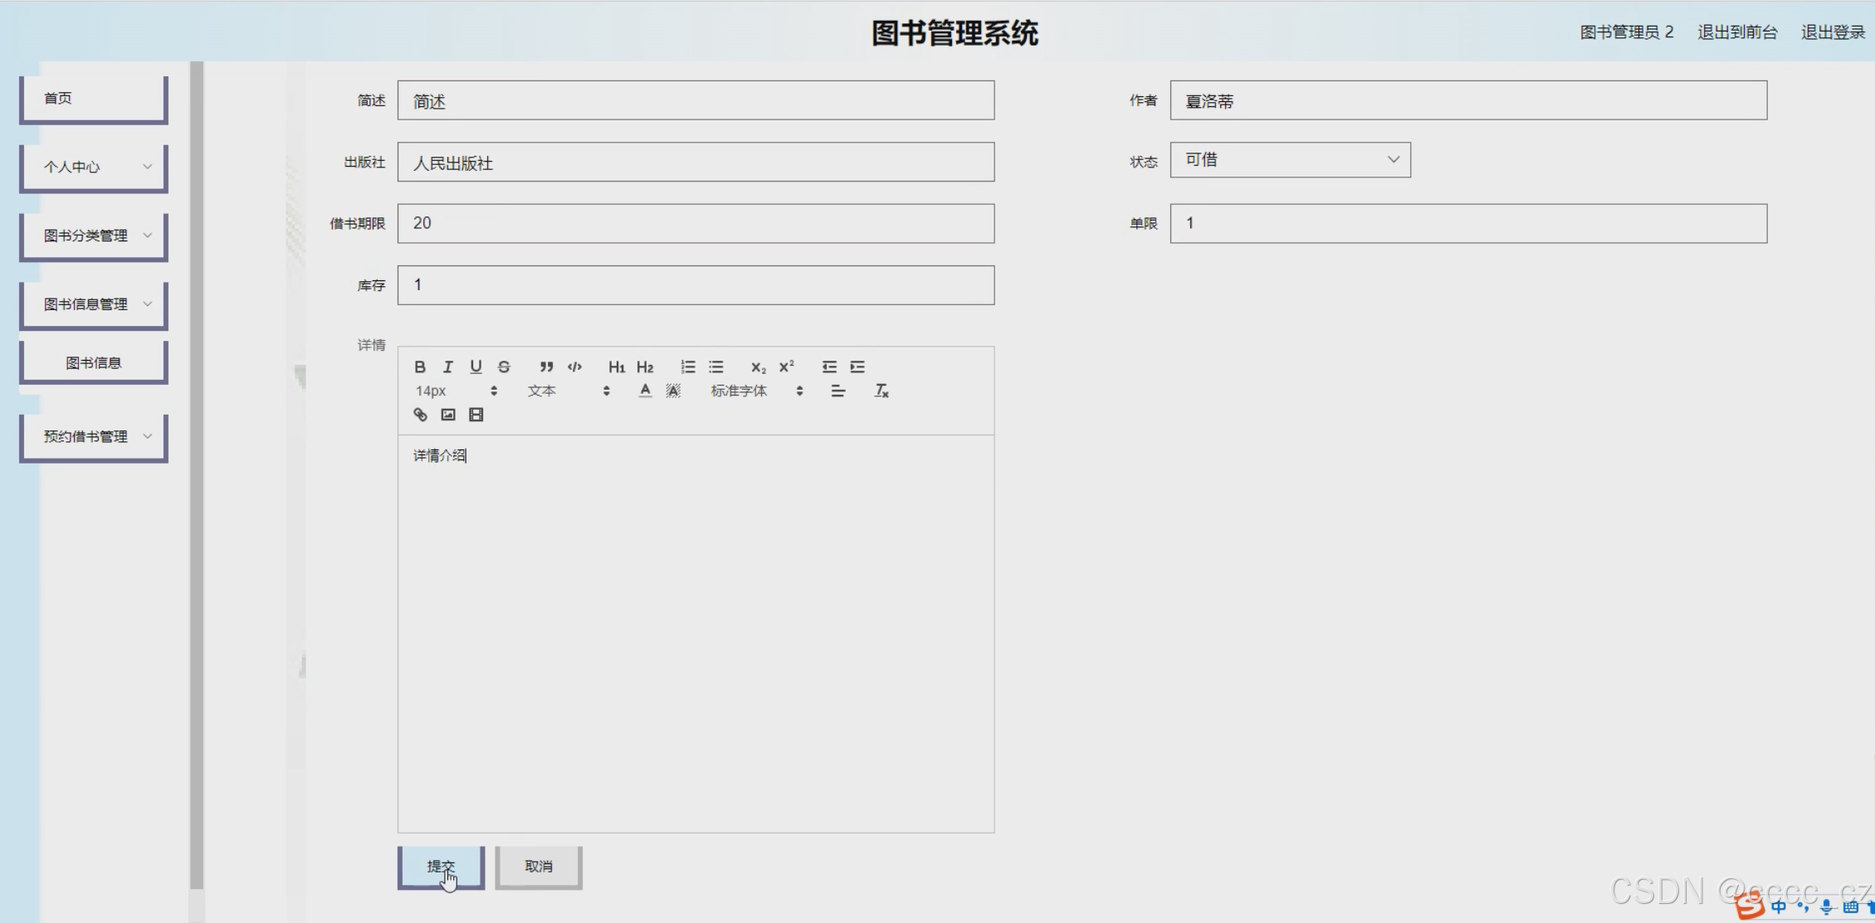This screenshot has width=1875, height=923.
Task: Open the 标准字体 font family picker
Action: click(x=756, y=391)
